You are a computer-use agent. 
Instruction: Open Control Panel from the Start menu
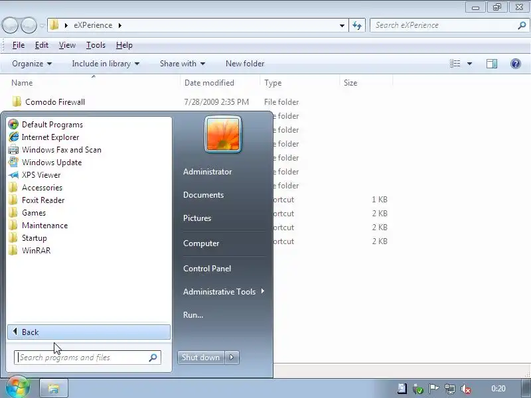click(207, 269)
